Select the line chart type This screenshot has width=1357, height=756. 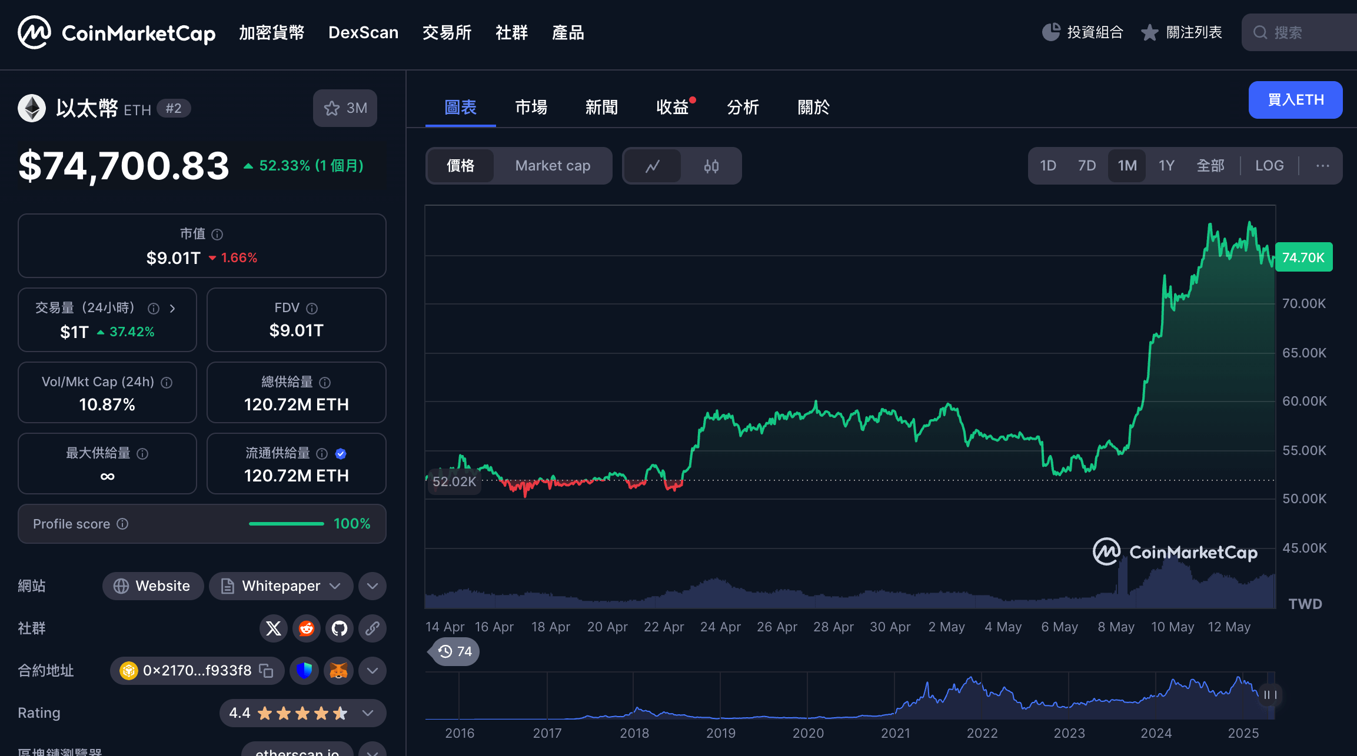[653, 166]
